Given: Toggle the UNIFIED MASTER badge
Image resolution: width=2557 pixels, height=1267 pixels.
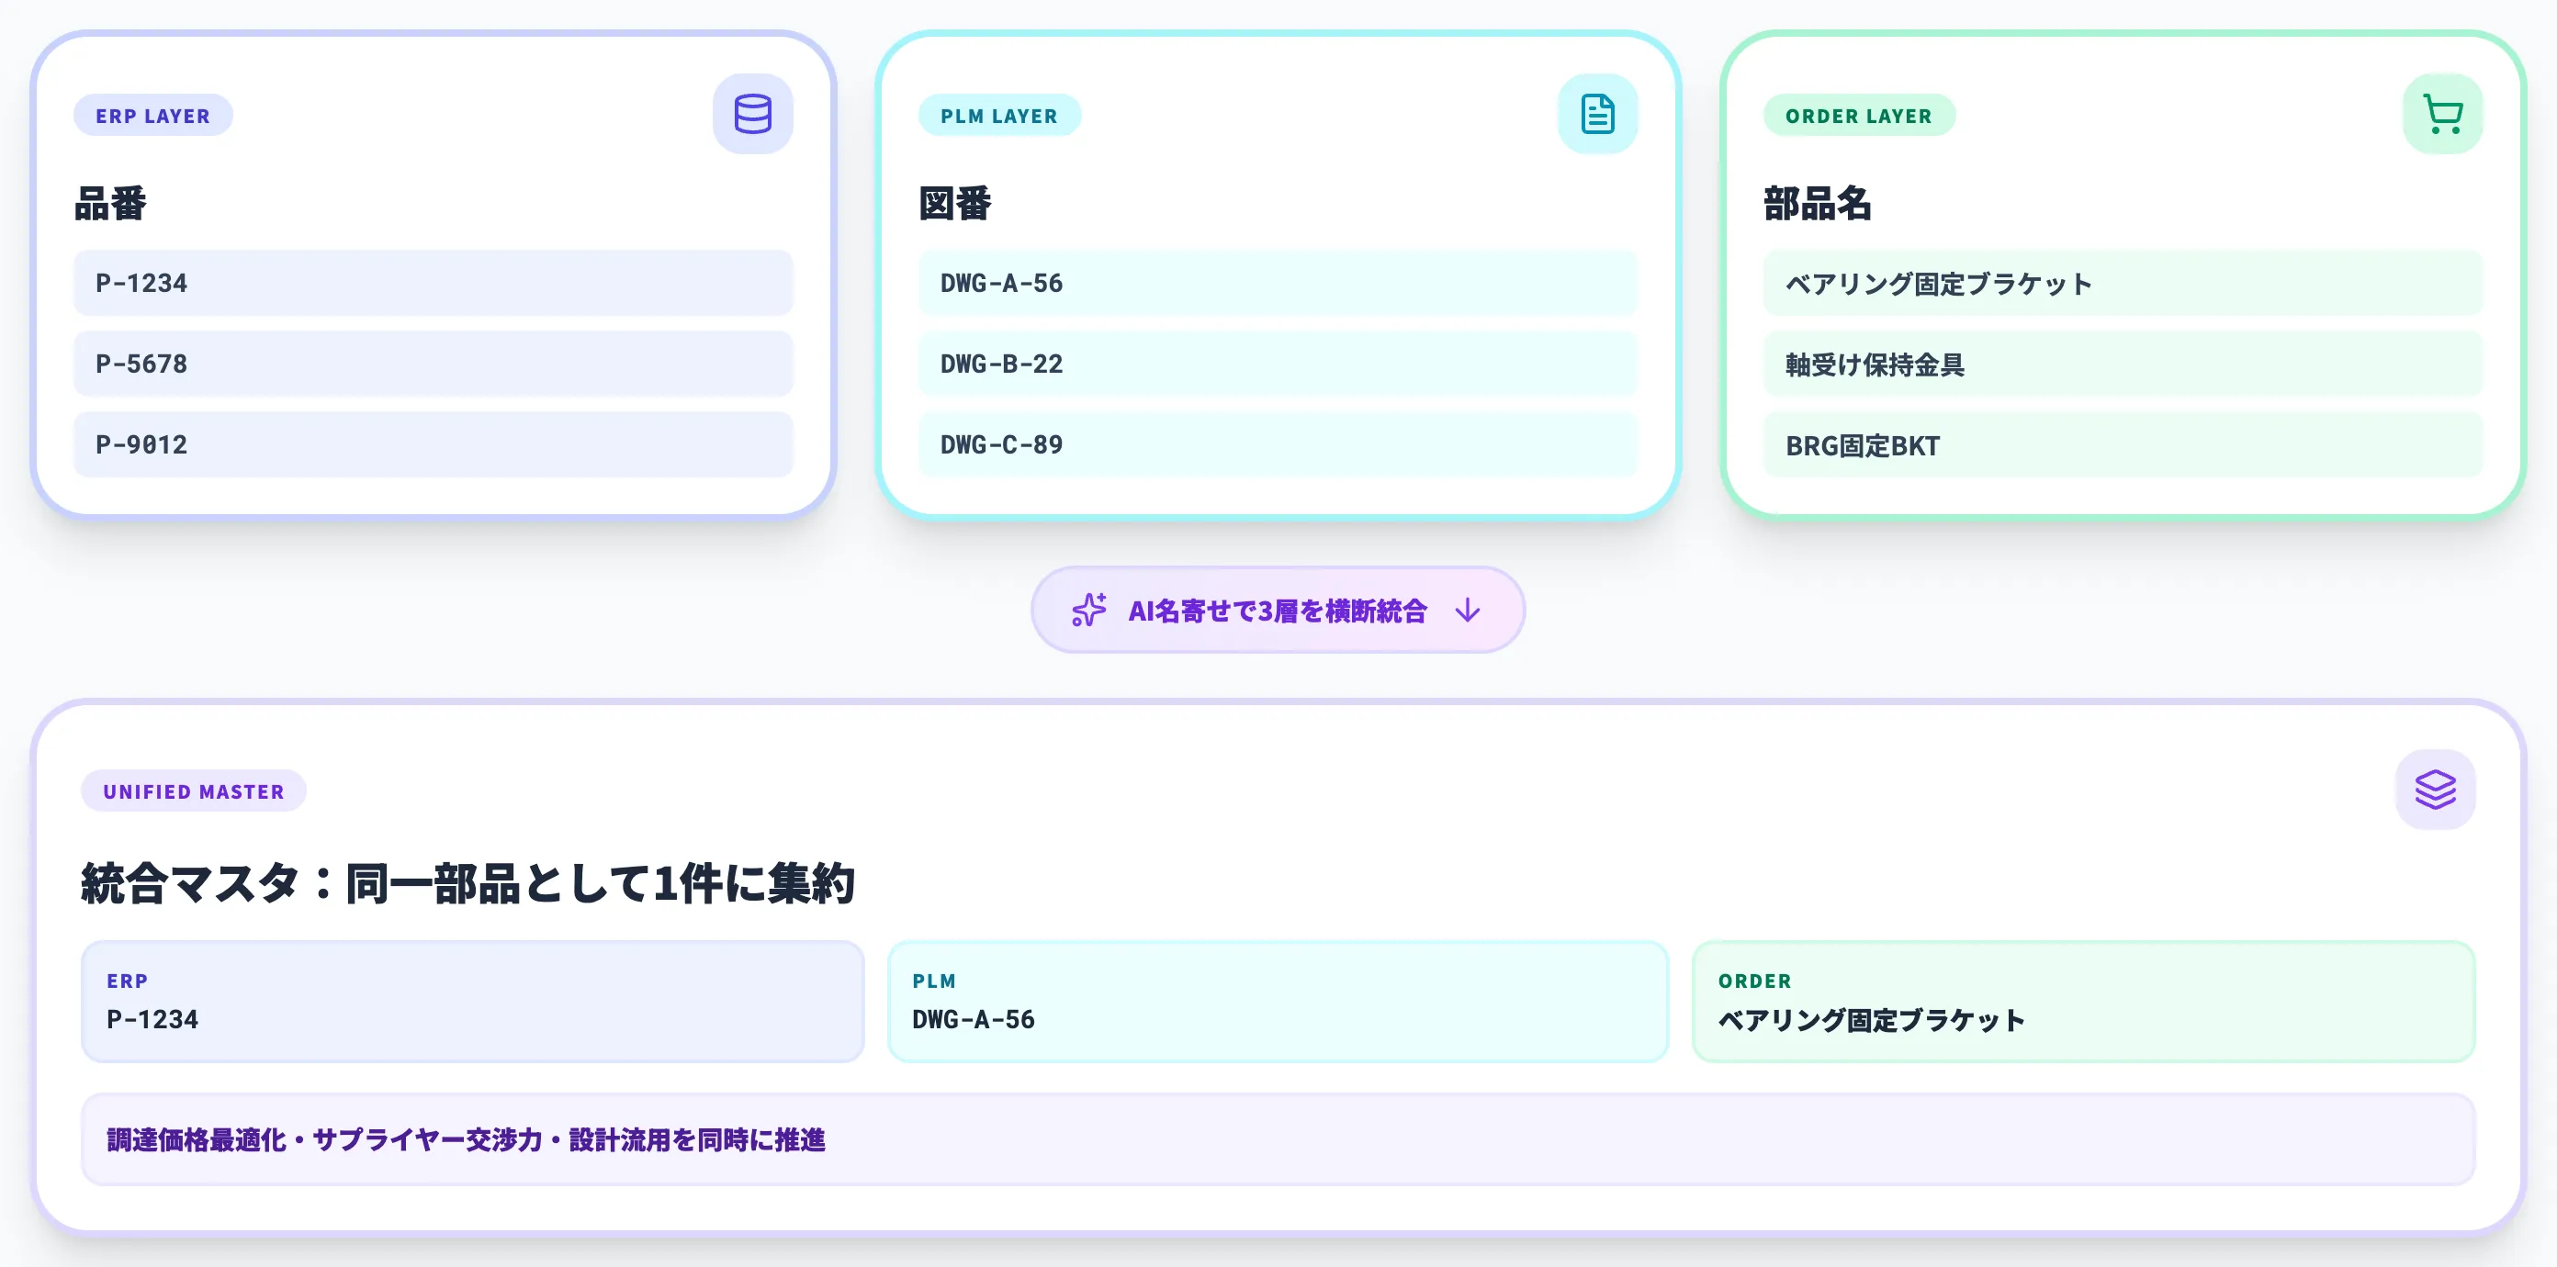Looking at the screenshot, I should [x=193, y=790].
